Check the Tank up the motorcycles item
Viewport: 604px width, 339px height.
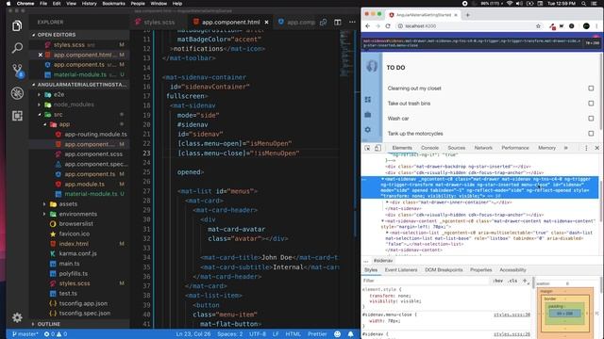(x=591, y=134)
